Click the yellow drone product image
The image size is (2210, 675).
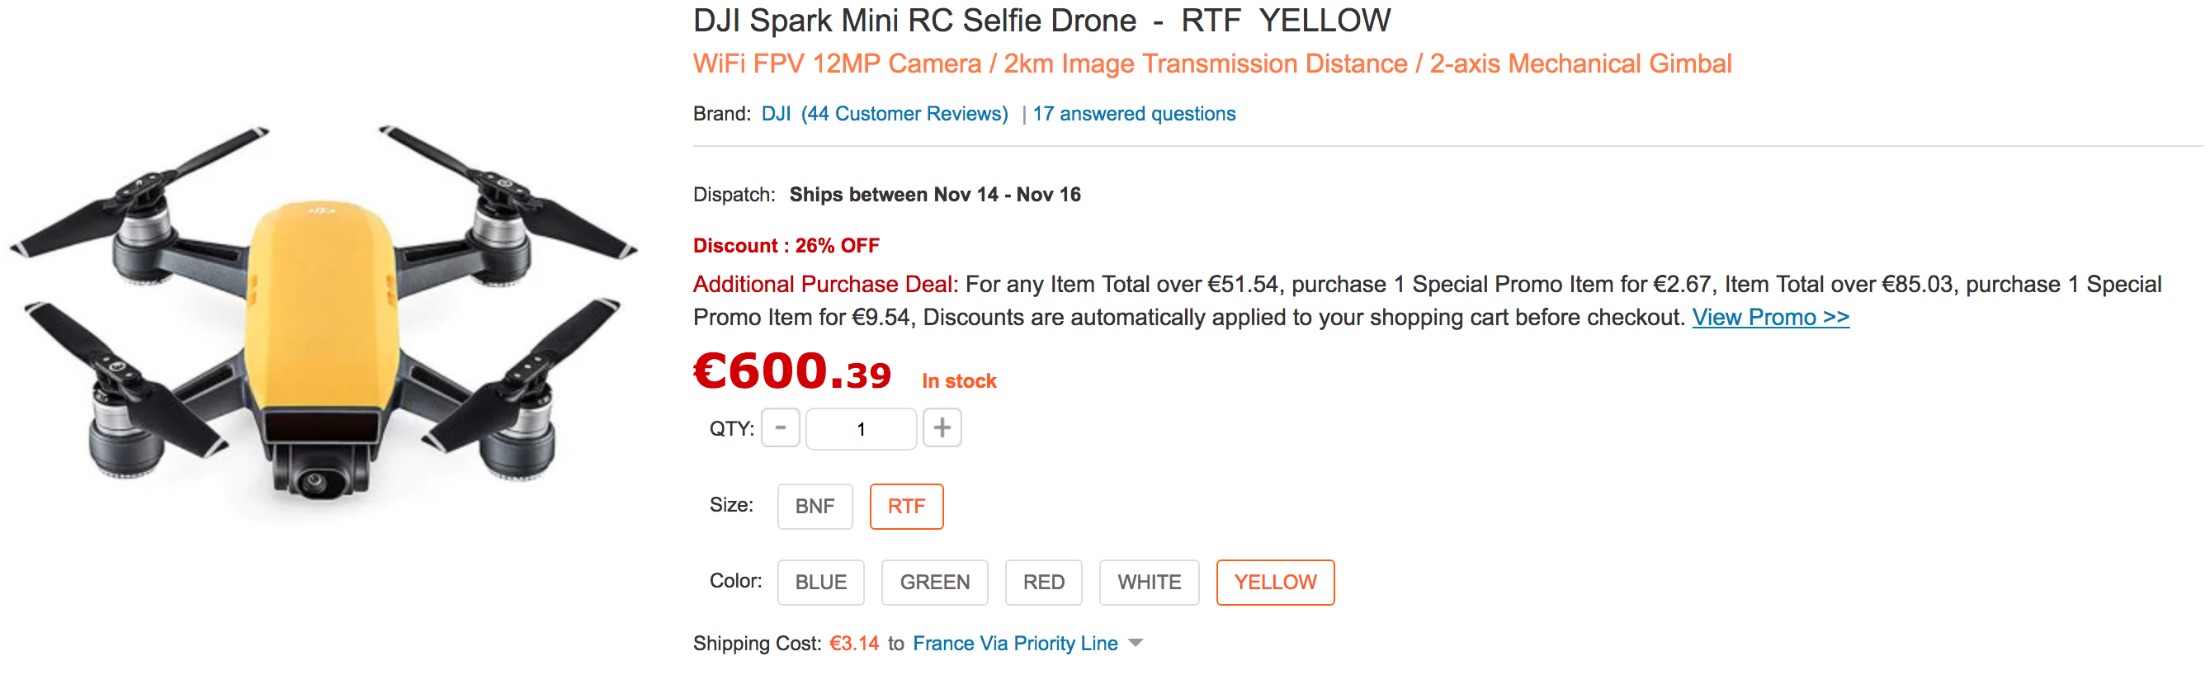tap(323, 323)
